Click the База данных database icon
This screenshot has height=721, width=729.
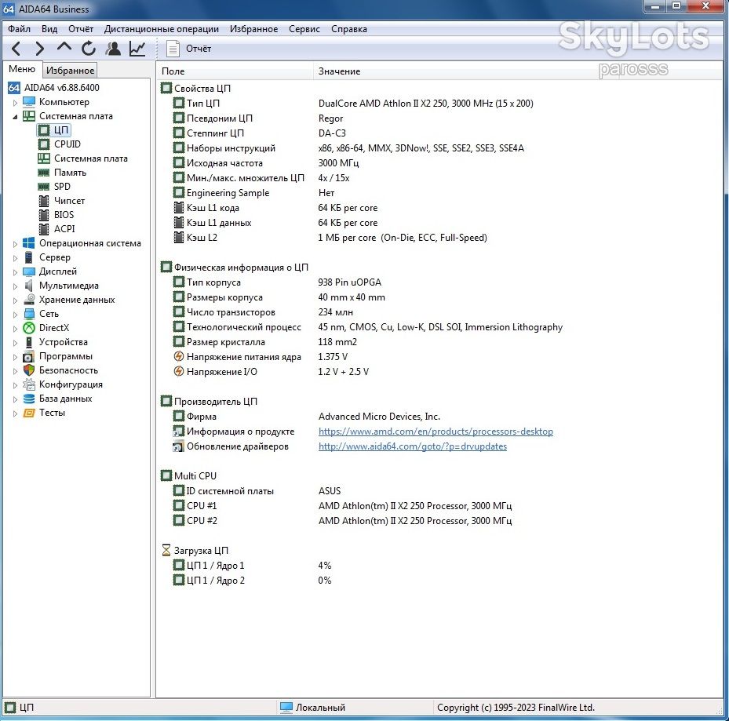coord(29,399)
